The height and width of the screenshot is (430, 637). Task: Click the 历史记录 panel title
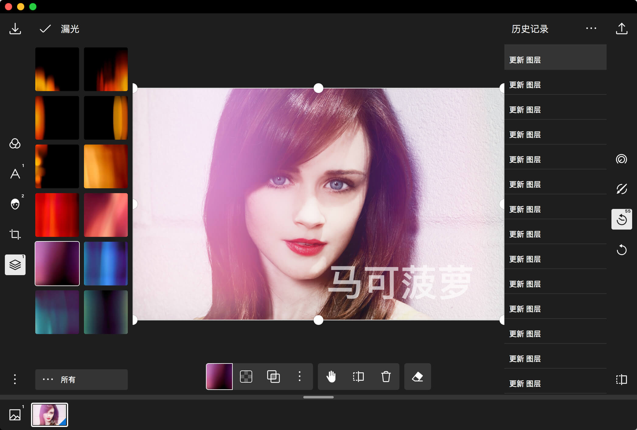click(x=530, y=29)
